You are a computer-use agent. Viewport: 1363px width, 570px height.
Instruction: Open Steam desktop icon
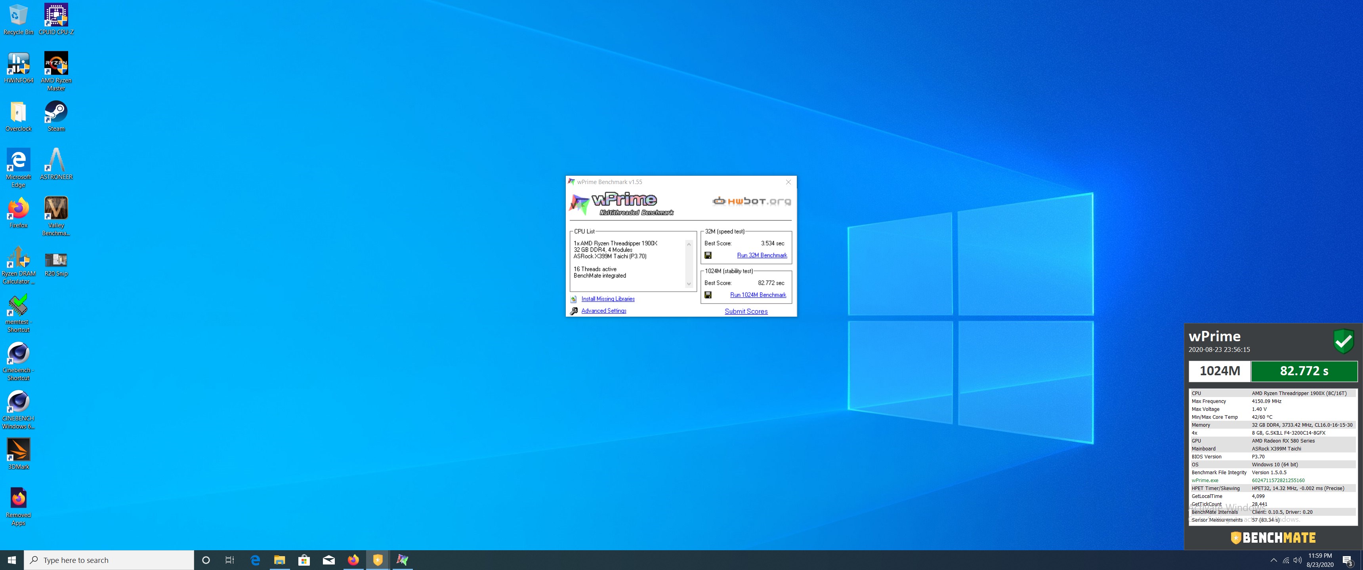point(56,116)
